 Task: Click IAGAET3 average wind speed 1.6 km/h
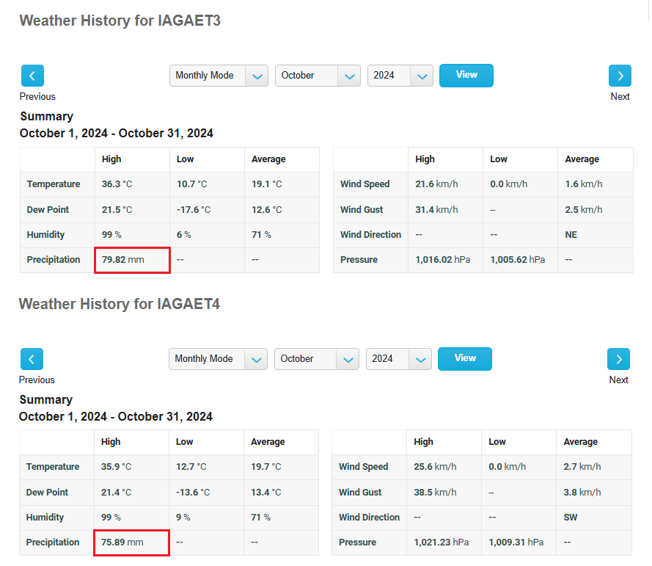point(584,184)
